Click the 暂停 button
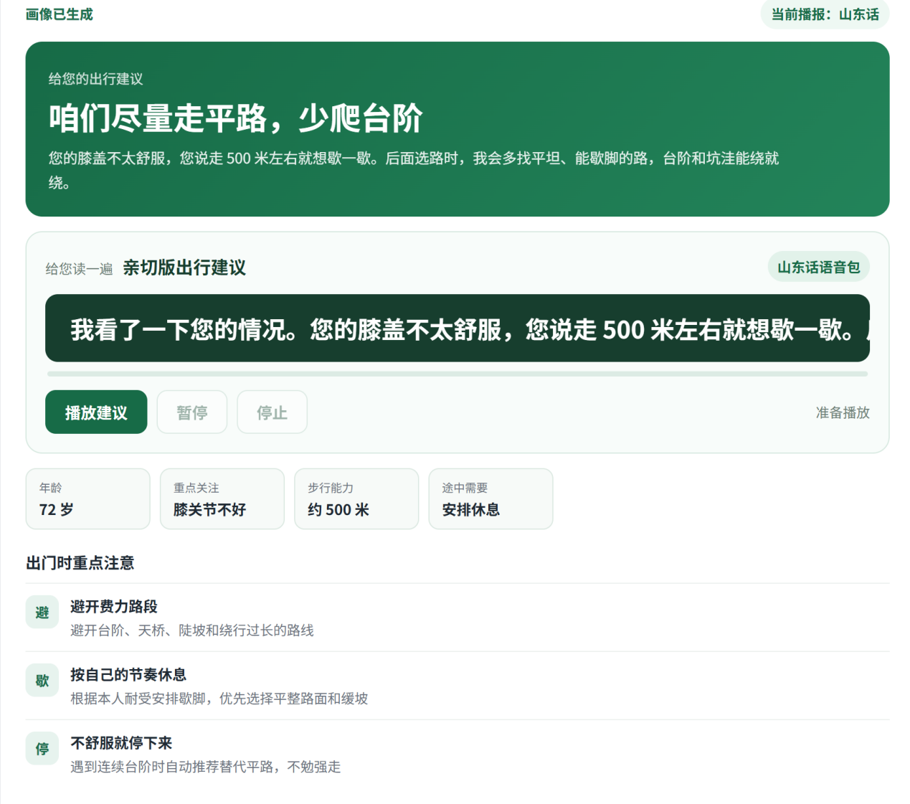This screenshot has height=804, width=910. click(x=192, y=412)
